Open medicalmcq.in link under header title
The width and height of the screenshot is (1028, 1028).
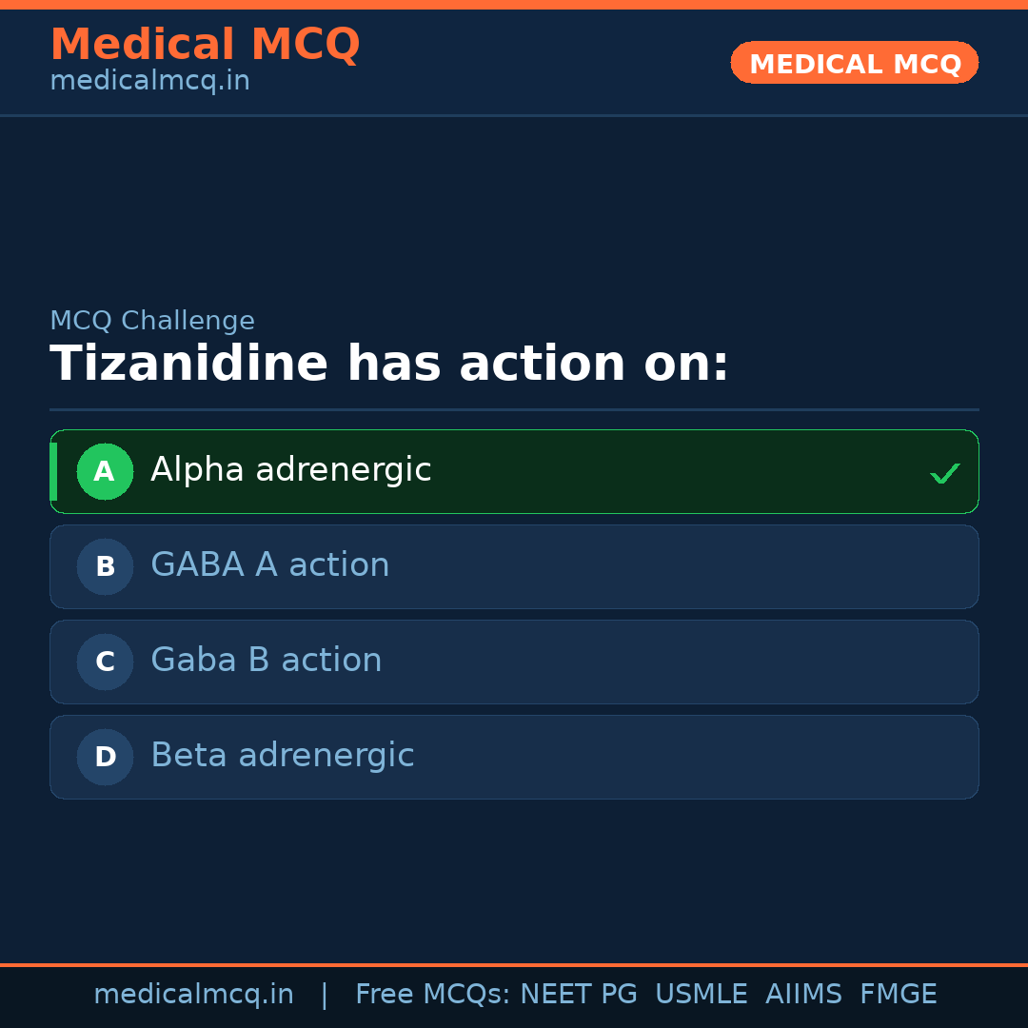(149, 81)
